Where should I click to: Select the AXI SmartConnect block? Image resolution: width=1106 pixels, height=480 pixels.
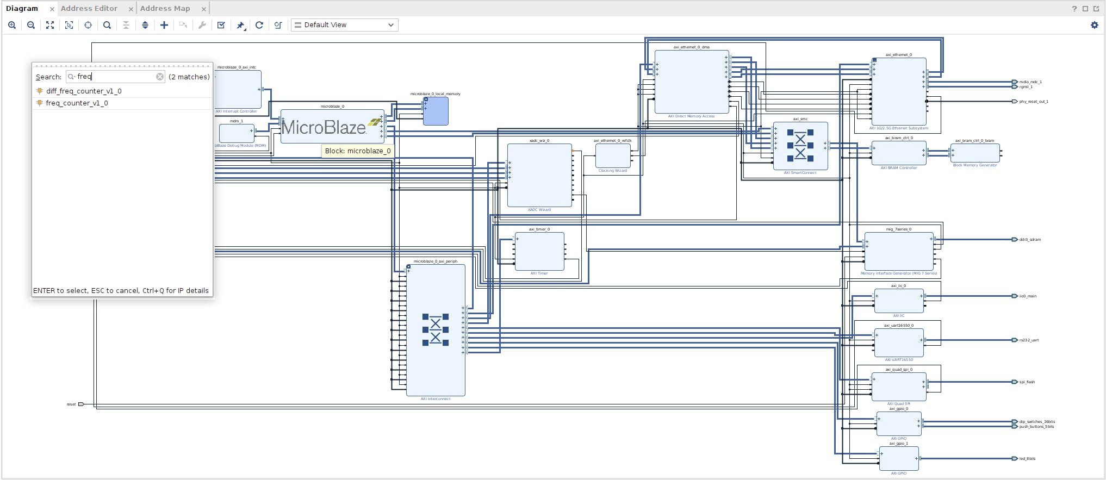point(800,146)
